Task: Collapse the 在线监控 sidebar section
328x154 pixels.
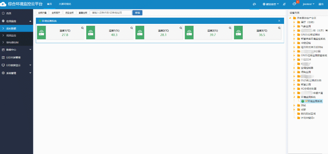Action: pyautogui.click(x=16, y=21)
